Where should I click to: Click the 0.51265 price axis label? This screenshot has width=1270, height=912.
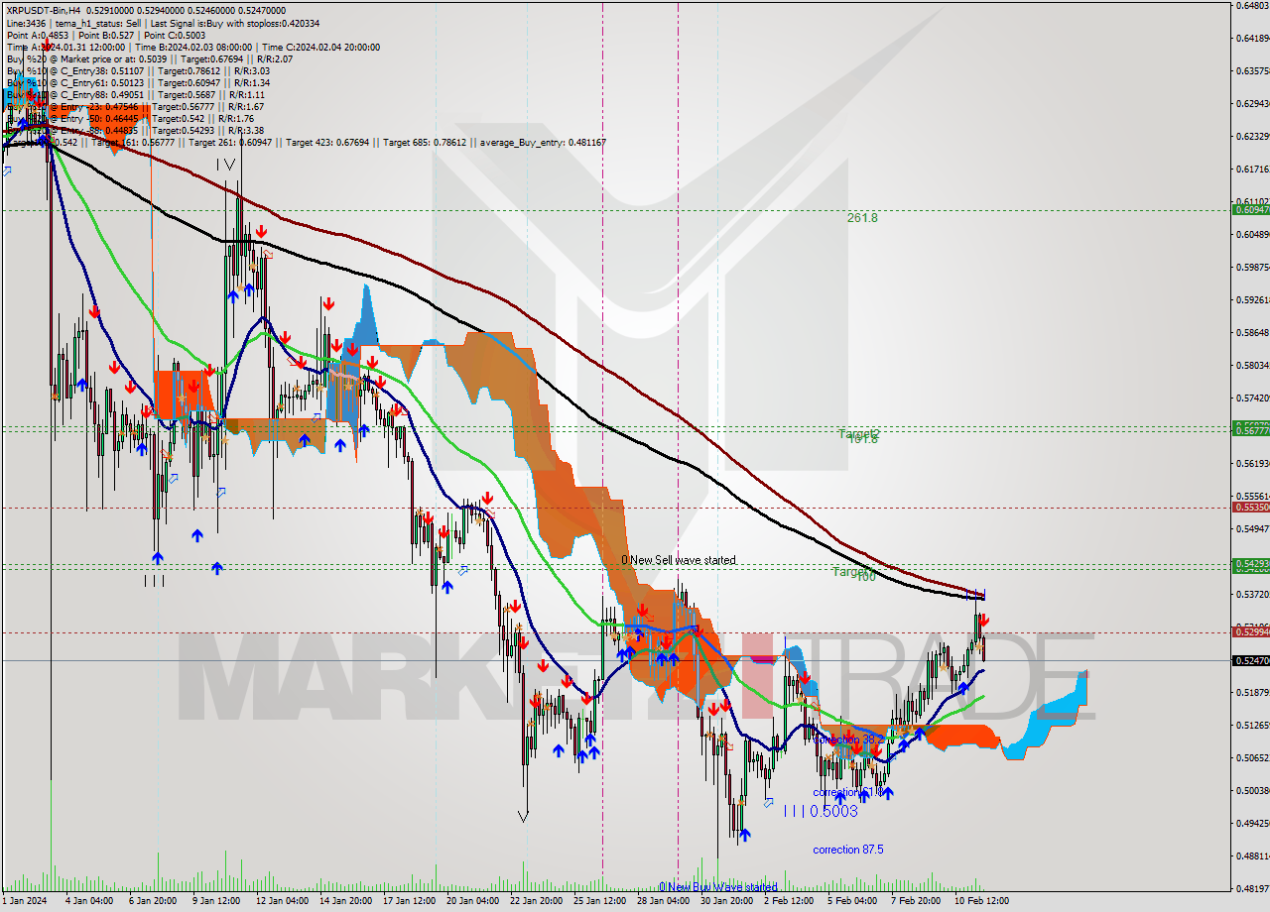[x=1252, y=725]
